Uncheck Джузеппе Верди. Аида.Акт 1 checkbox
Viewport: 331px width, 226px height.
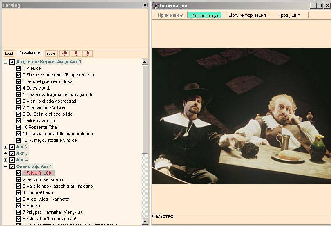tap(12, 62)
